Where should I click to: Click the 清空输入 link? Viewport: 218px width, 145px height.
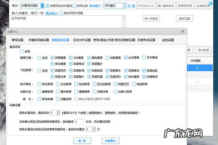tap(51, 13)
